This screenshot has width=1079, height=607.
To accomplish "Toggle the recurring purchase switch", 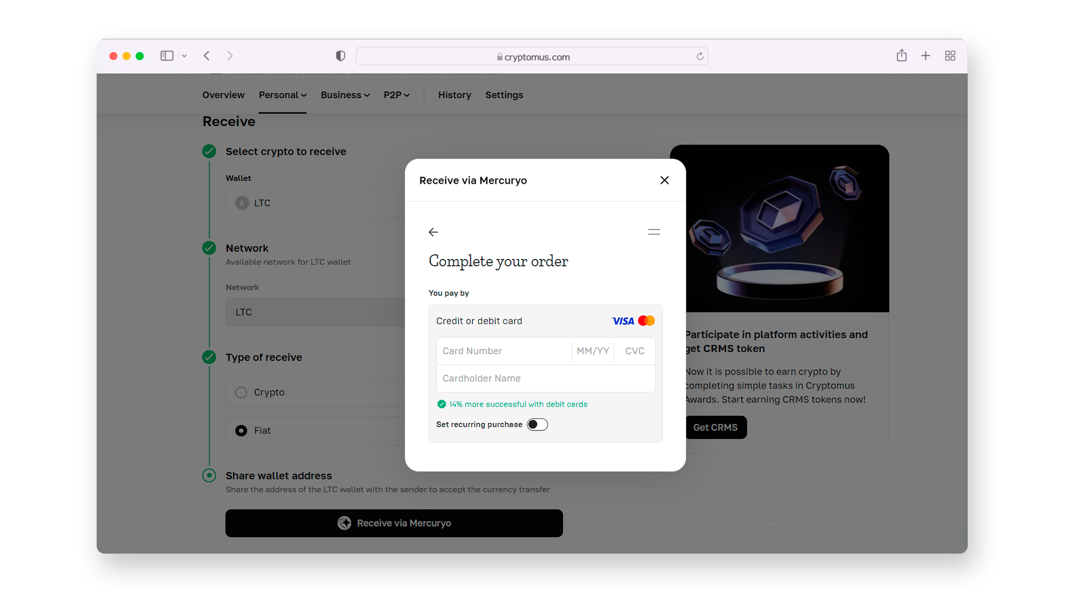I will [537, 424].
